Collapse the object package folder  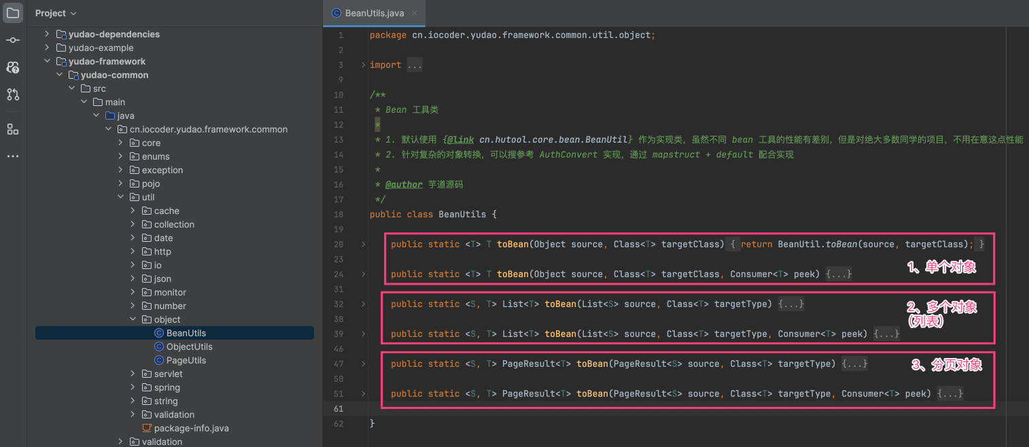pyautogui.click(x=133, y=319)
